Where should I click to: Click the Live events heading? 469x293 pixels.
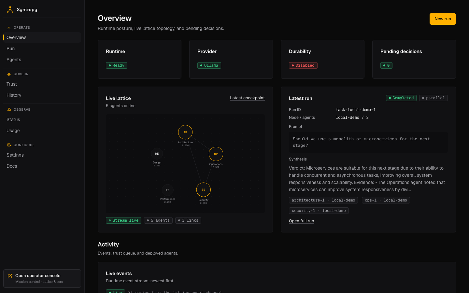coord(119,273)
